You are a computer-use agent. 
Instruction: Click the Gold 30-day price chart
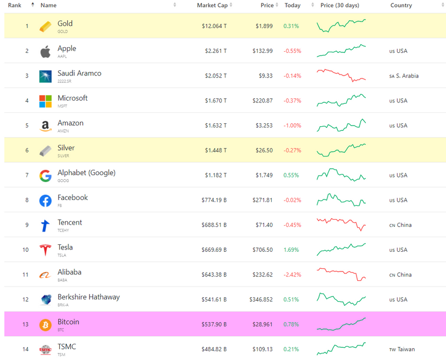(x=341, y=26)
